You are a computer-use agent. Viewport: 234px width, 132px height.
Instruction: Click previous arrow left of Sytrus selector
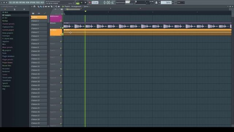[159, 3]
